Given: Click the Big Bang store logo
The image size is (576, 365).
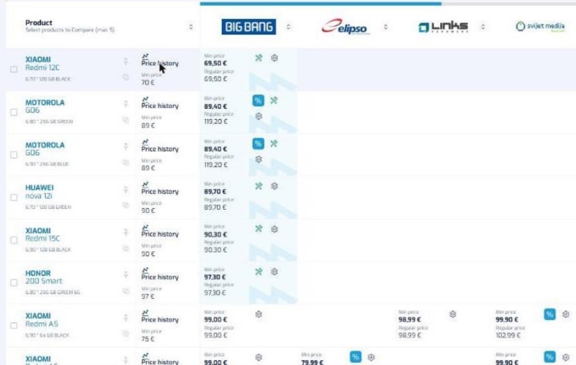Looking at the screenshot, I should point(249,27).
